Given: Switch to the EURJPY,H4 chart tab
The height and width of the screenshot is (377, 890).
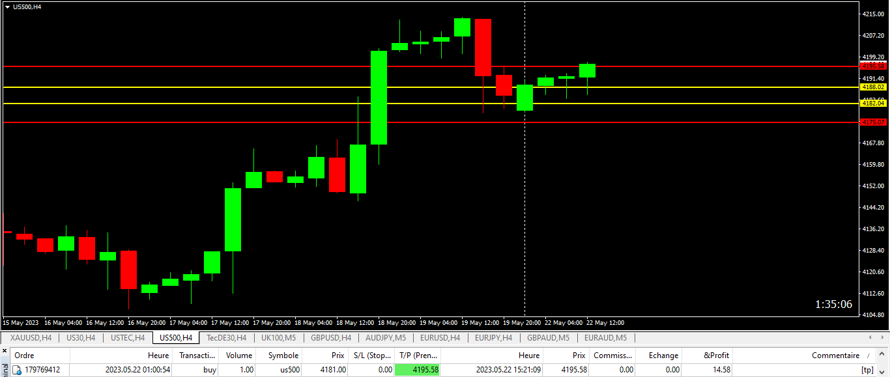Looking at the screenshot, I should click(x=493, y=337).
